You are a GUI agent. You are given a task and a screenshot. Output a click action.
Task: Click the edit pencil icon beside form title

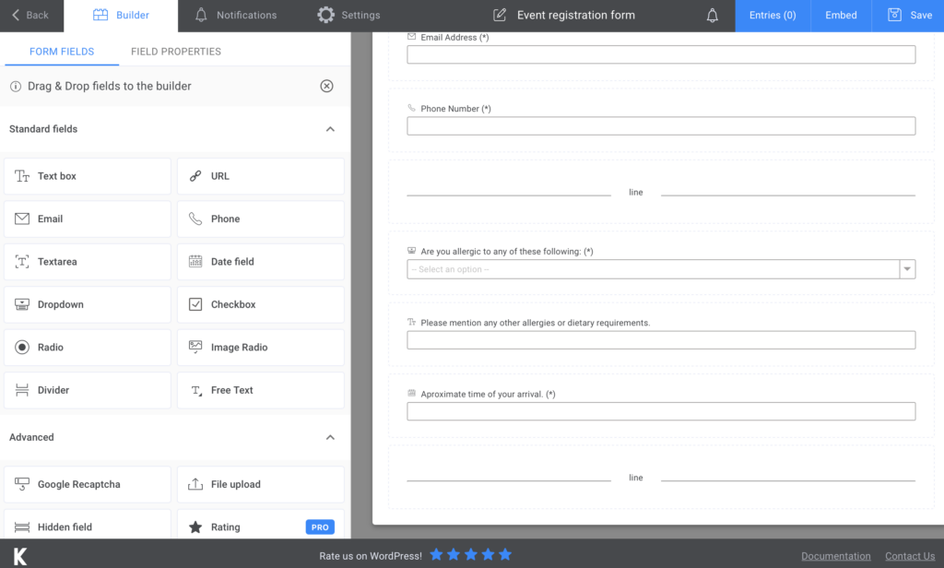[500, 15]
